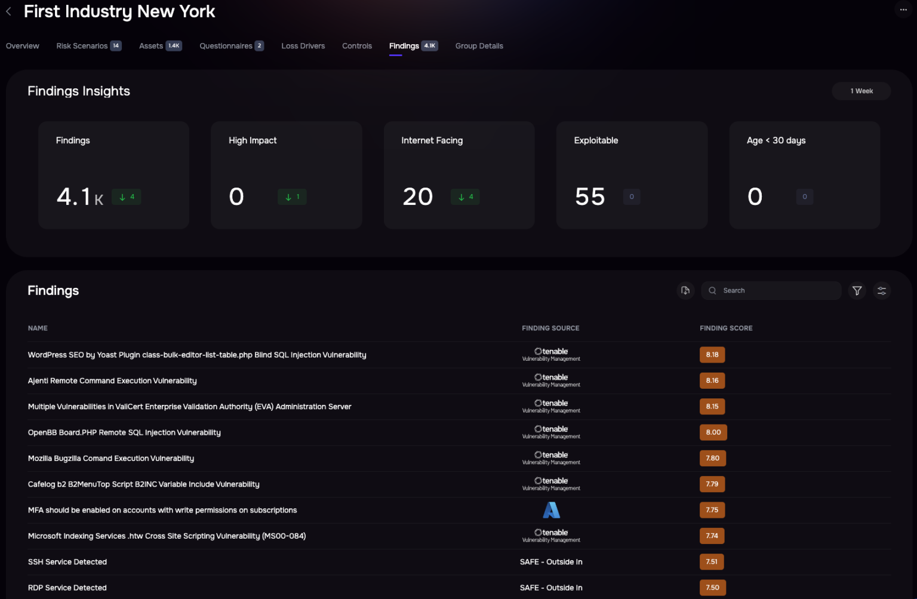The width and height of the screenshot is (917, 599).
Task: Click the back arrow beside page title
Action: pyautogui.click(x=8, y=11)
